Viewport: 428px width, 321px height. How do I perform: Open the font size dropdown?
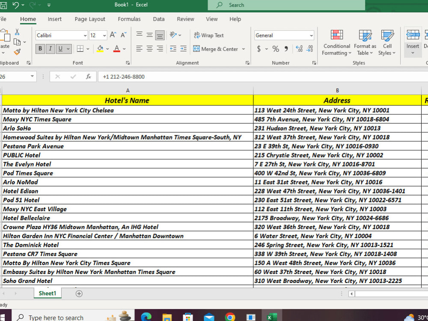click(104, 36)
